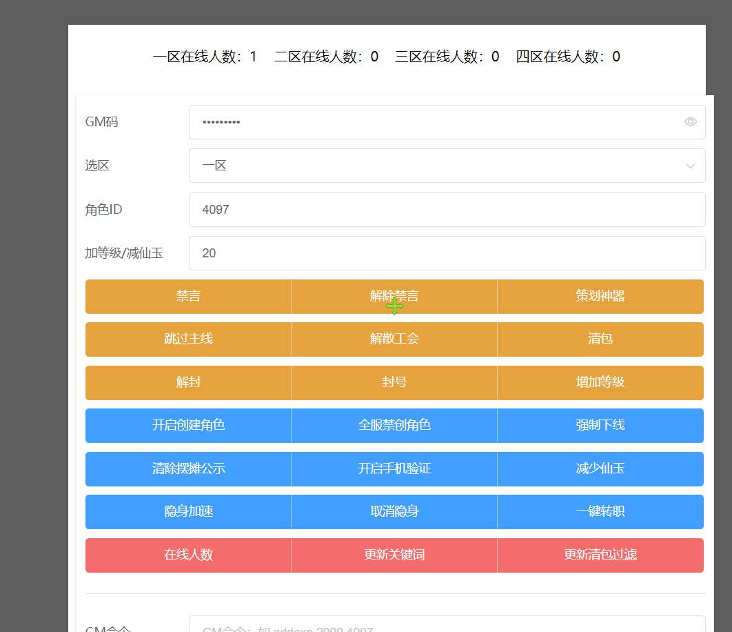Click the 角色ID field label
Viewport: 732px width, 632px height.
[x=103, y=210]
